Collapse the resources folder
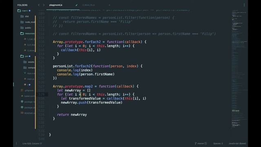The image size is (261, 147). tap(28, 33)
